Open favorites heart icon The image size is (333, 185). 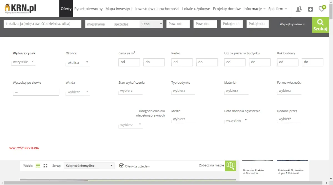(321, 9)
